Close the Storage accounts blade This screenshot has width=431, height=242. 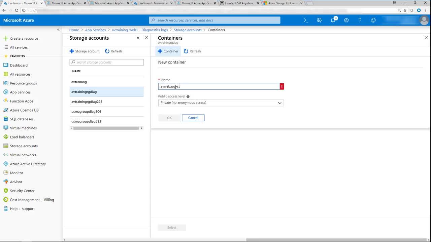click(146, 38)
